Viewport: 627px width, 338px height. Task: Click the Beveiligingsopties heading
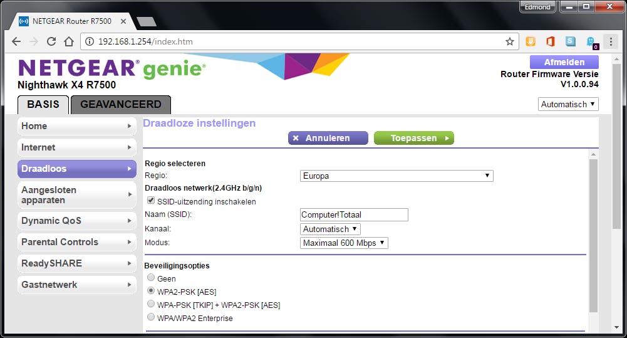click(177, 266)
